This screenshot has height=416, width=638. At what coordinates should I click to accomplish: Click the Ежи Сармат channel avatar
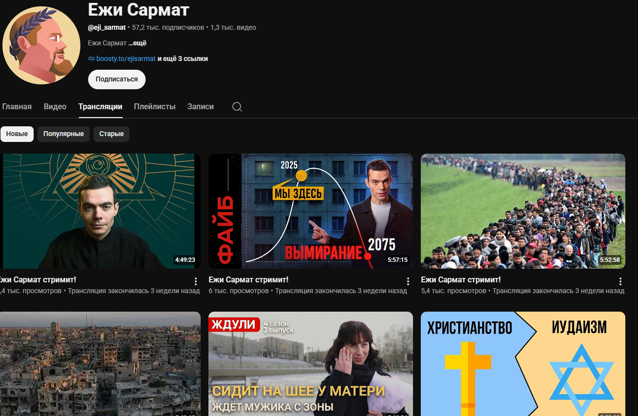pos(41,45)
